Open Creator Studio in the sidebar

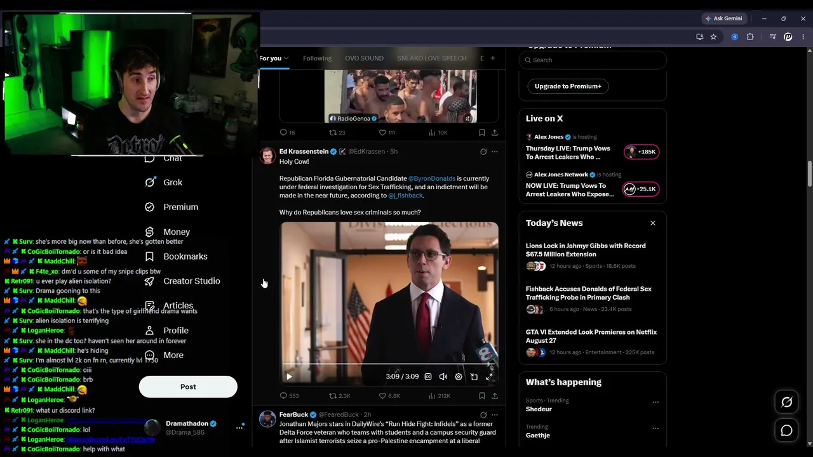pos(182,281)
